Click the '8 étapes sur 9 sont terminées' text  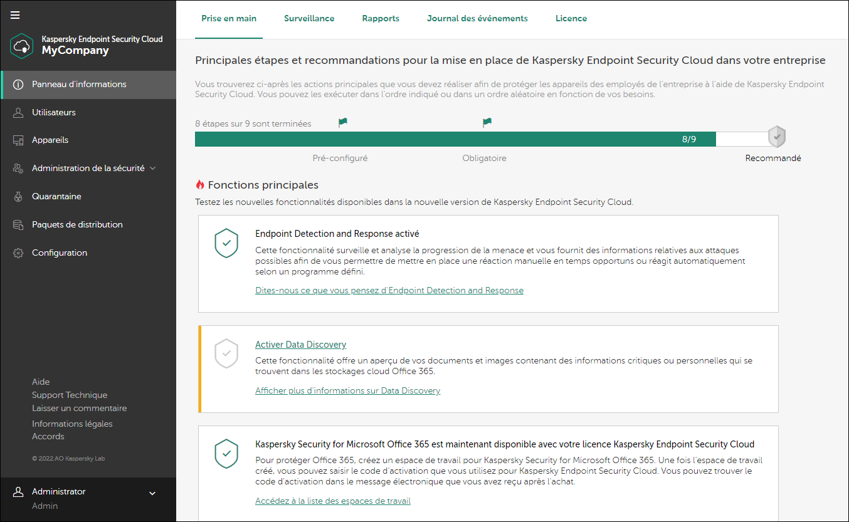[253, 124]
